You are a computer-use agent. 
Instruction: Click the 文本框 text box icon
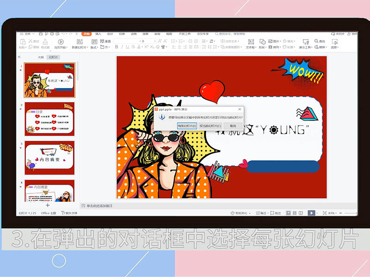point(251,42)
